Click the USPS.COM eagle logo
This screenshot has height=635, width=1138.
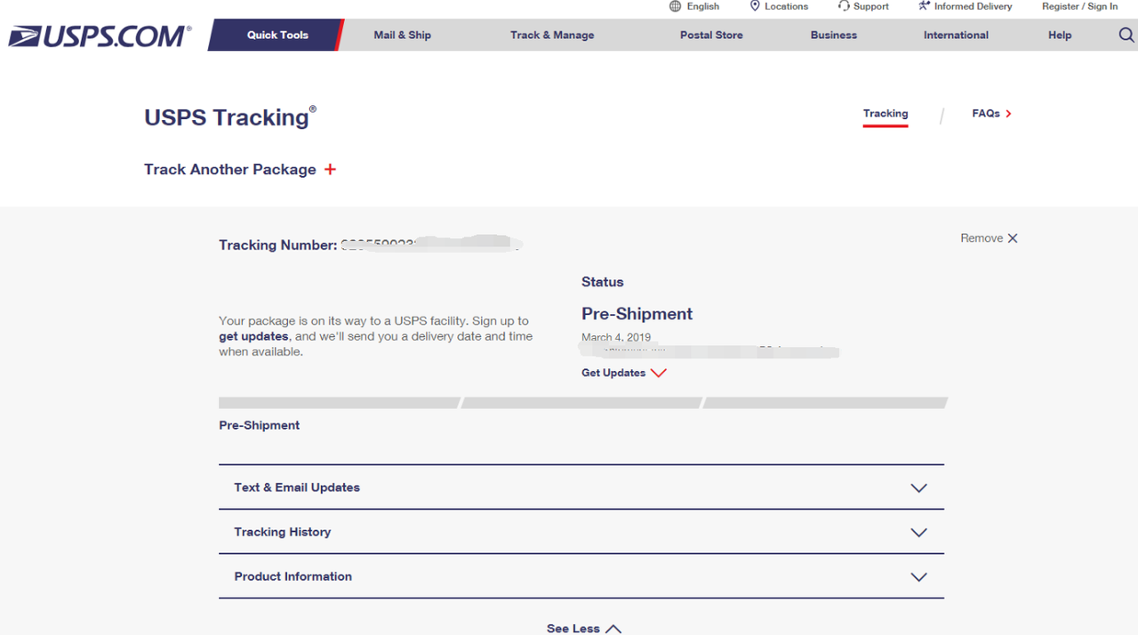[99, 36]
